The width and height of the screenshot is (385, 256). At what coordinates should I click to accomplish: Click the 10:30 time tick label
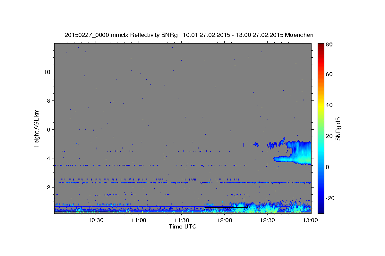[96, 220]
